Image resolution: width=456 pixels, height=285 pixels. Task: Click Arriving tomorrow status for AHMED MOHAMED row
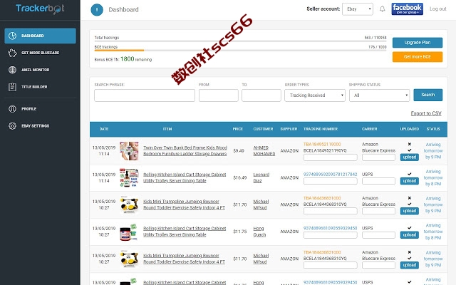pyautogui.click(x=433, y=151)
